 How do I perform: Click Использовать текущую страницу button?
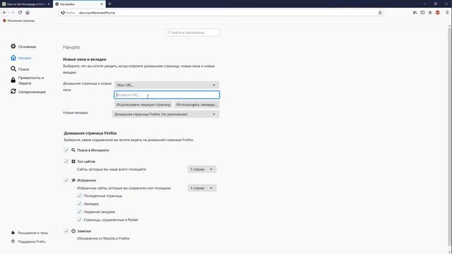point(143,104)
